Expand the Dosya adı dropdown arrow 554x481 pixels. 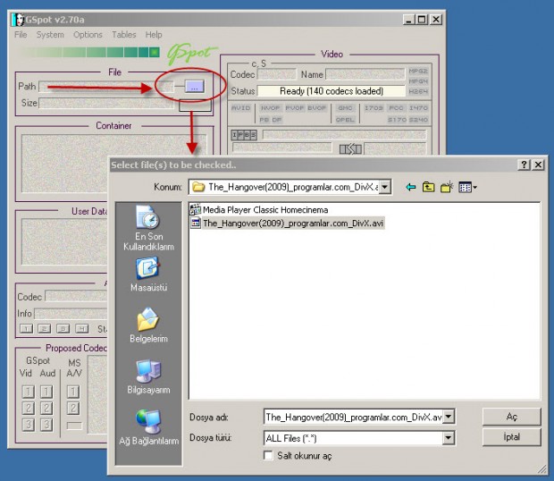coord(449,417)
